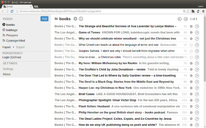Go to previous page arrow
This screenshot has height=128, width=206.
click(180, 19)
